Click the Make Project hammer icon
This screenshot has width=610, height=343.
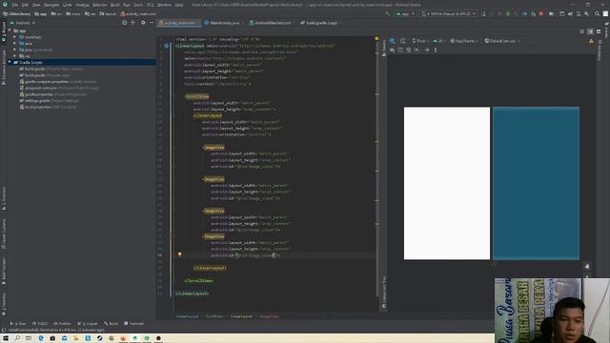387,13
